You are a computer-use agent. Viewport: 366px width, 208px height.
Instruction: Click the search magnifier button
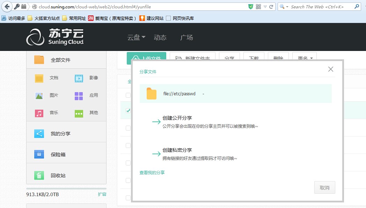coord(357,7)
